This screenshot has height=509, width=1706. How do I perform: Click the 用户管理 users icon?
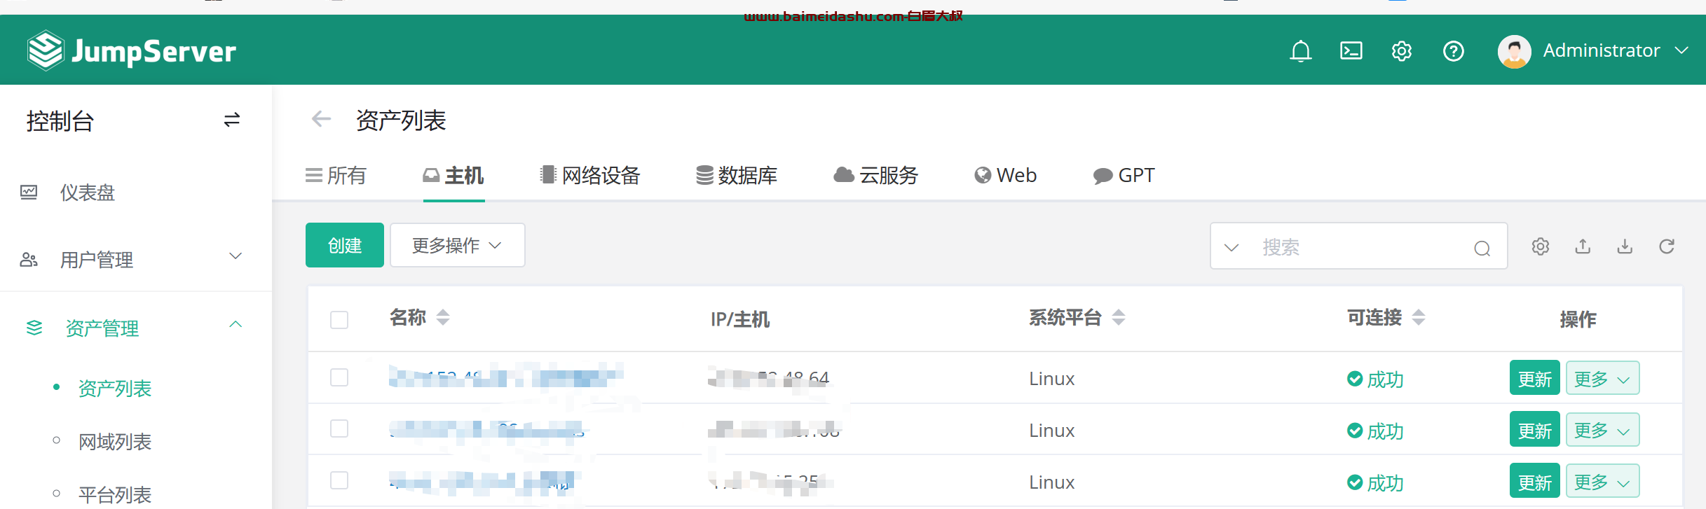point(29,260)
